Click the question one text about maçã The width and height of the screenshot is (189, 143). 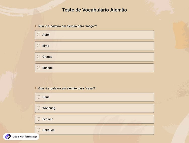click(67, 26)
